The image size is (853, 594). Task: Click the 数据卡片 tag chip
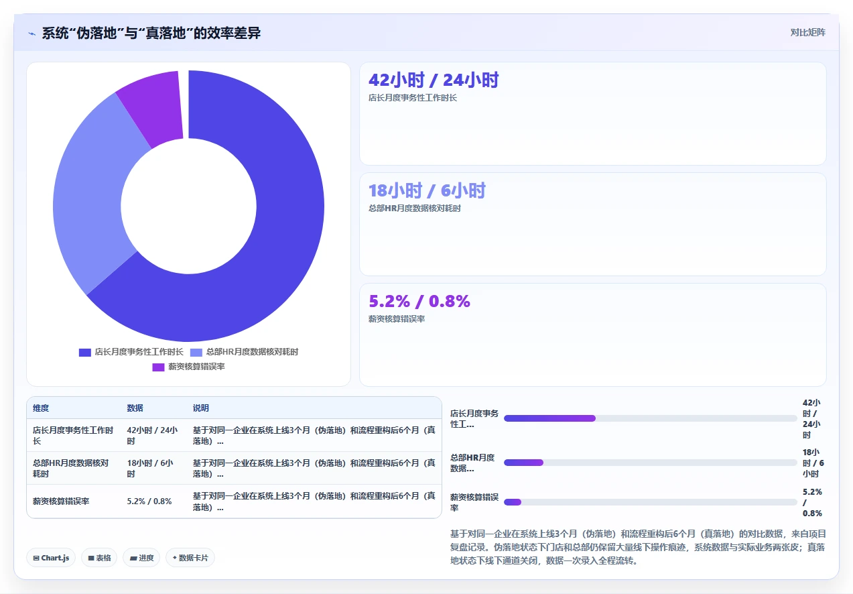tap(190, 558)
